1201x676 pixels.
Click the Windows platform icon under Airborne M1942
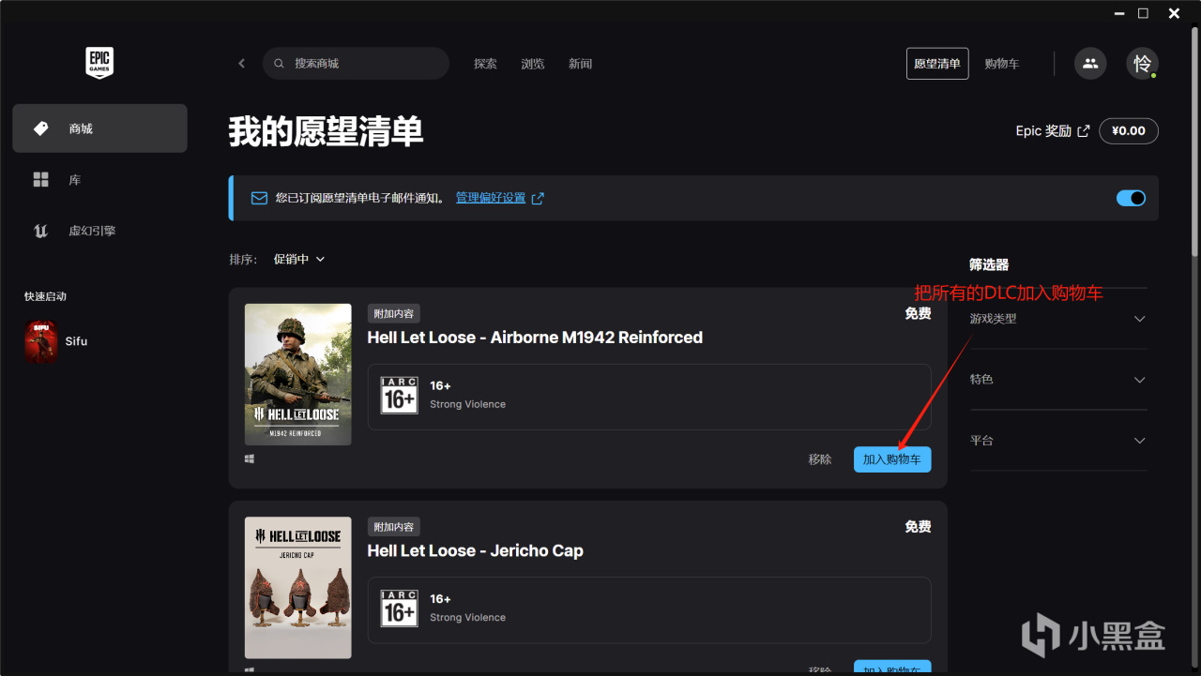coord(250,459)
